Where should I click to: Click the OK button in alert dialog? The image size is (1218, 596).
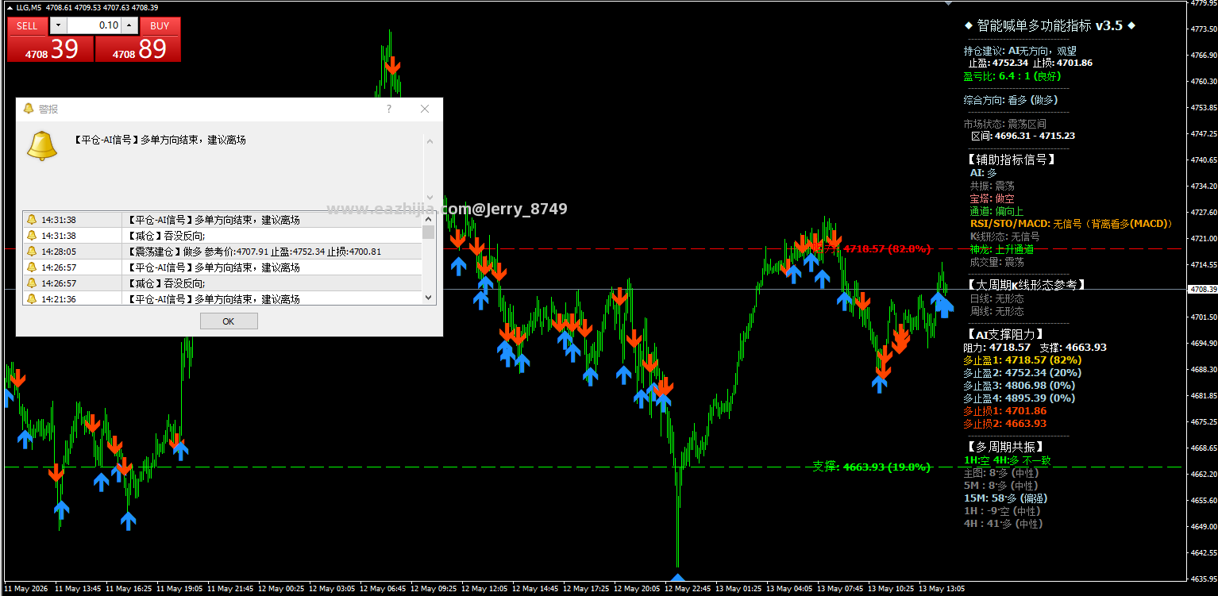coord(229,321)
